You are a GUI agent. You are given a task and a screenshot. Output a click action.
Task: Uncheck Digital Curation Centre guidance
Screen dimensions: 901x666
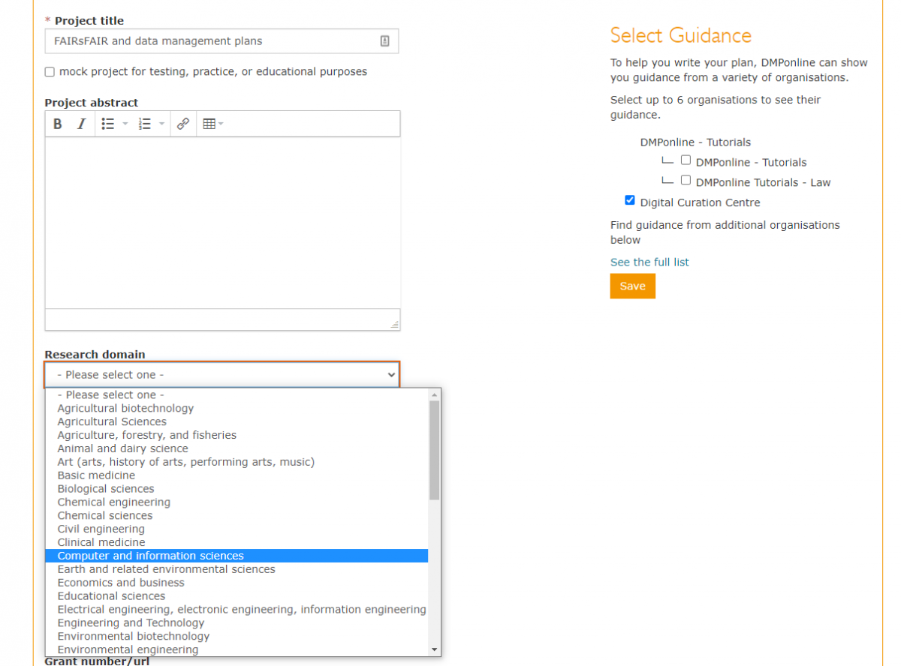630,200
